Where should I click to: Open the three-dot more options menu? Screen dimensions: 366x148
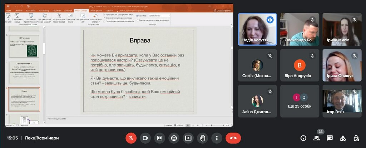click(x=217, y=138)
